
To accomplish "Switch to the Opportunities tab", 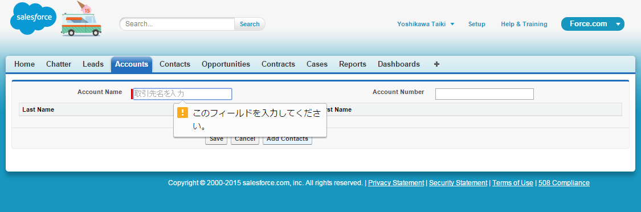I will [226, 64].
